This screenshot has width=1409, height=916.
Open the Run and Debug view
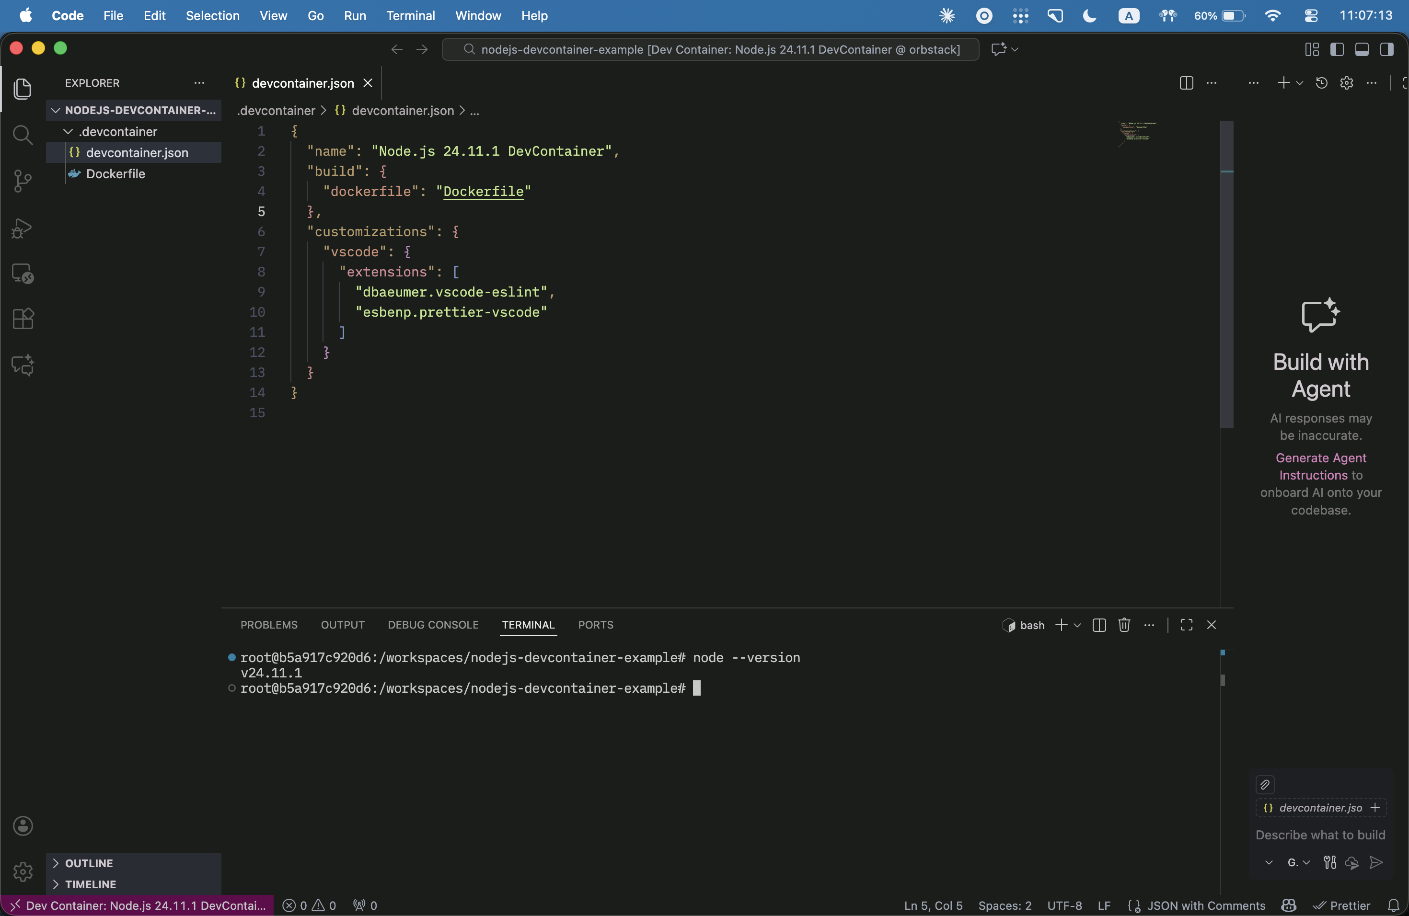[x=23, y=228]
